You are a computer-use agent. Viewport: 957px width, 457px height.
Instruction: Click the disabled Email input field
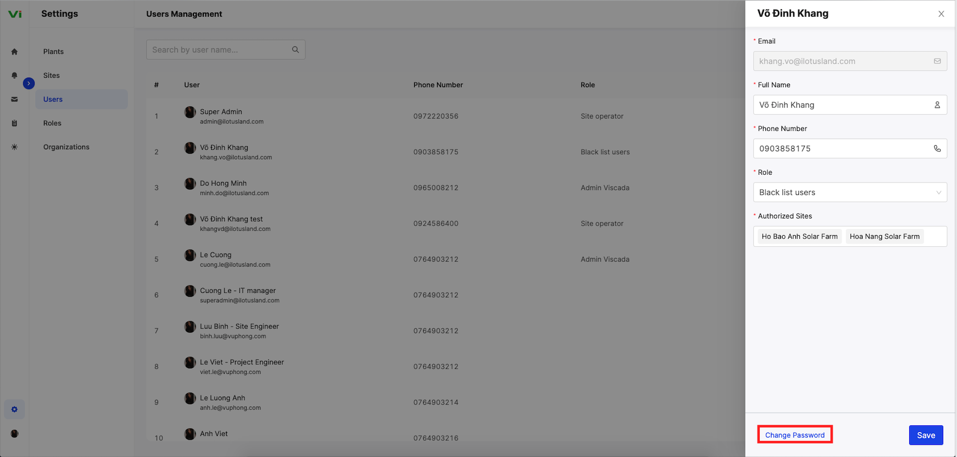pos(850,61)
